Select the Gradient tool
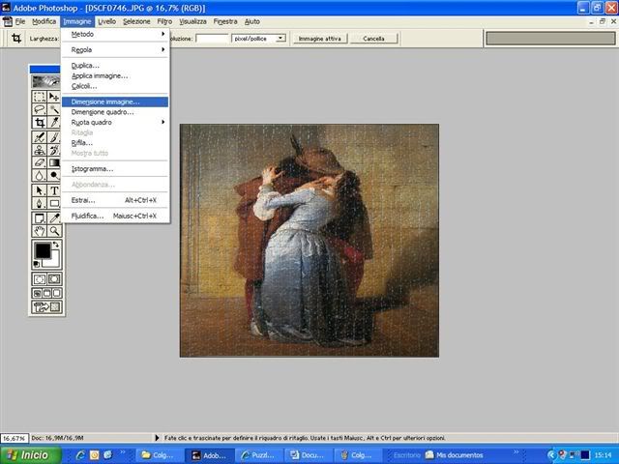 (54, 162)
